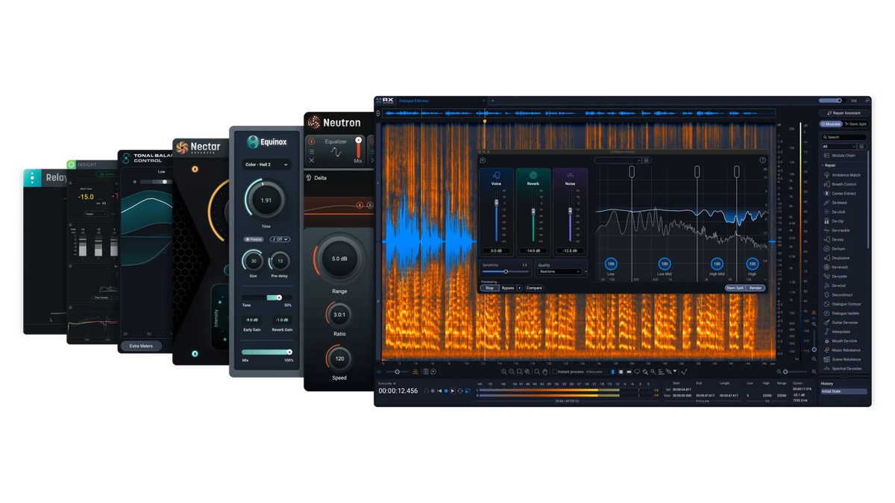Switch to the Modules tab
The image size is (895, 503).
[x=832, y=124]
